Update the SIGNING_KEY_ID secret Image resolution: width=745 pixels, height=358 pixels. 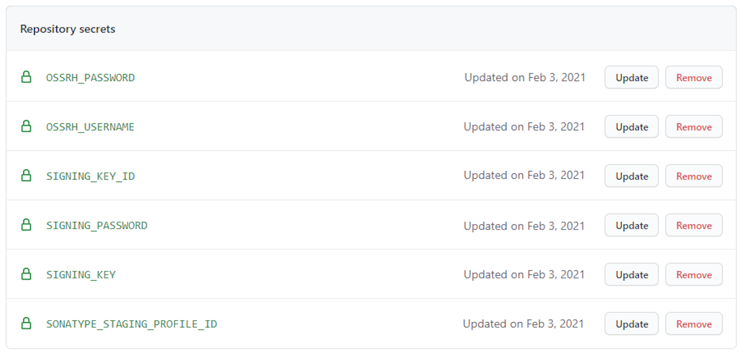pyautogui.click(x=631, y=176)
